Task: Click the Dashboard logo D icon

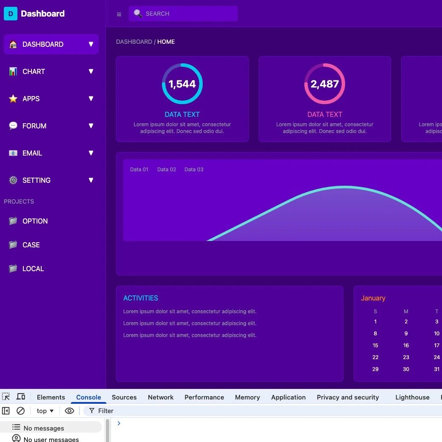Action: point(11,14)
